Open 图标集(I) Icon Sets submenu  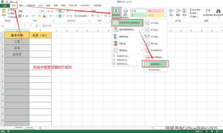127,50
